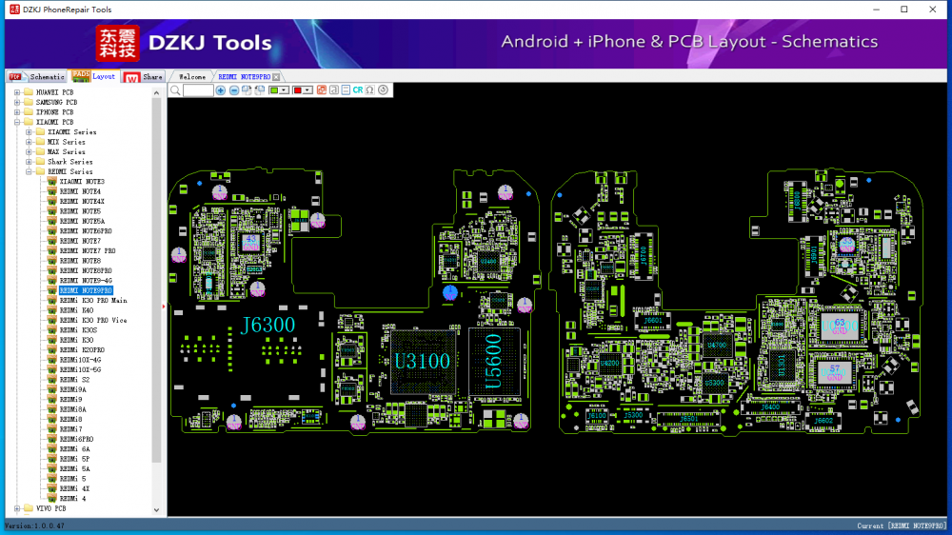The height and width of the screenshot is (535, 952).
Task: Click the green color swatch
Action: click(274, 90)
